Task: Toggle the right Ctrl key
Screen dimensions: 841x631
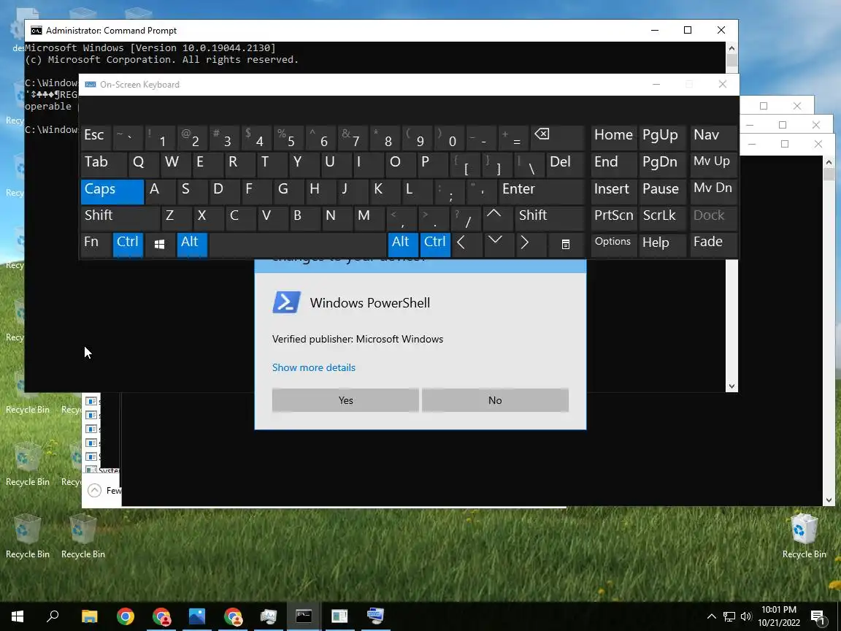Action: click(435, 245)
